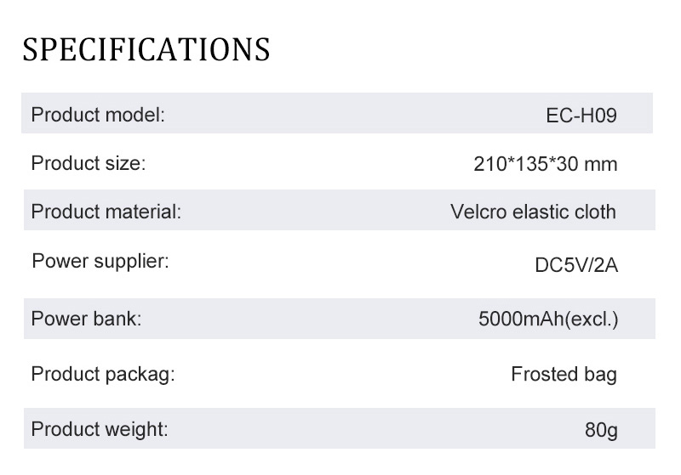
Task: Click the gray Power bank row background
Action: tap(339, 319)
